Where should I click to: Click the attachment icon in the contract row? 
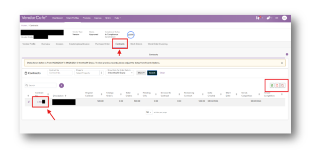pyautogui.click(x=29, y=102)
